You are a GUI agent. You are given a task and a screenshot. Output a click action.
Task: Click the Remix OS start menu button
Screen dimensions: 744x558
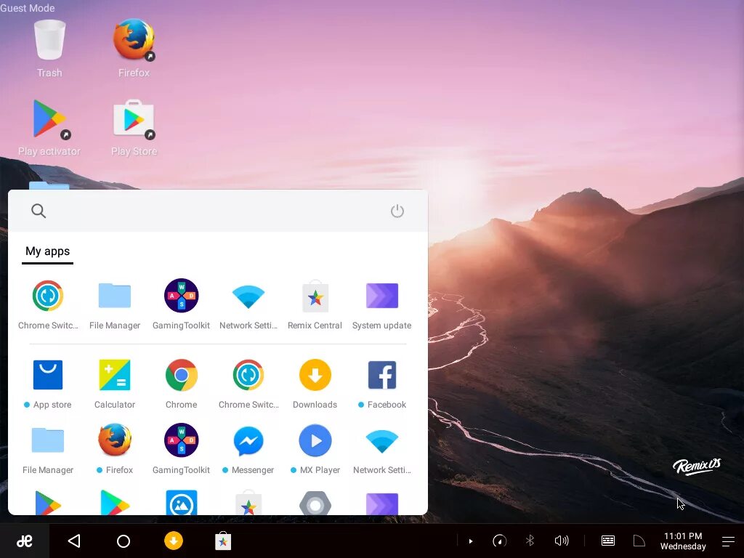click(x=25, y=541)
